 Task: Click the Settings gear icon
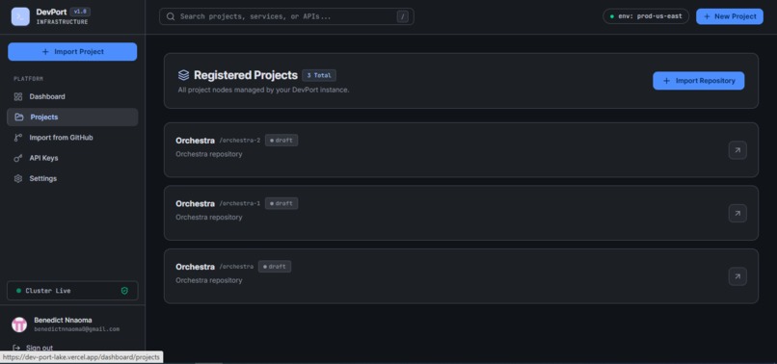click(x=18, y=178)
